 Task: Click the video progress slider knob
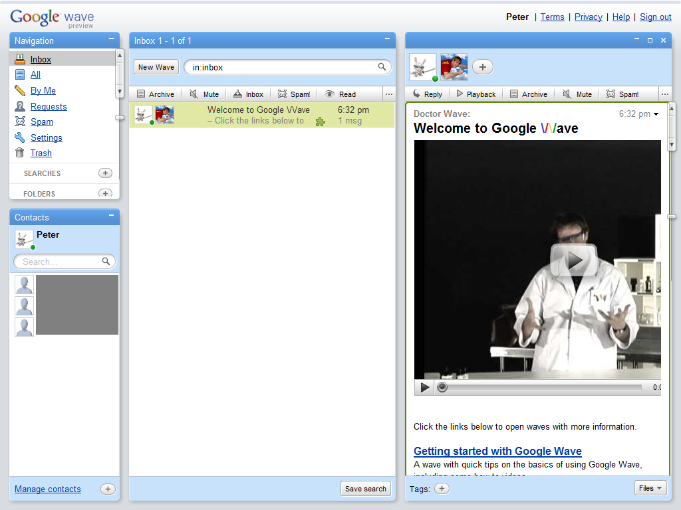[442, 387]
